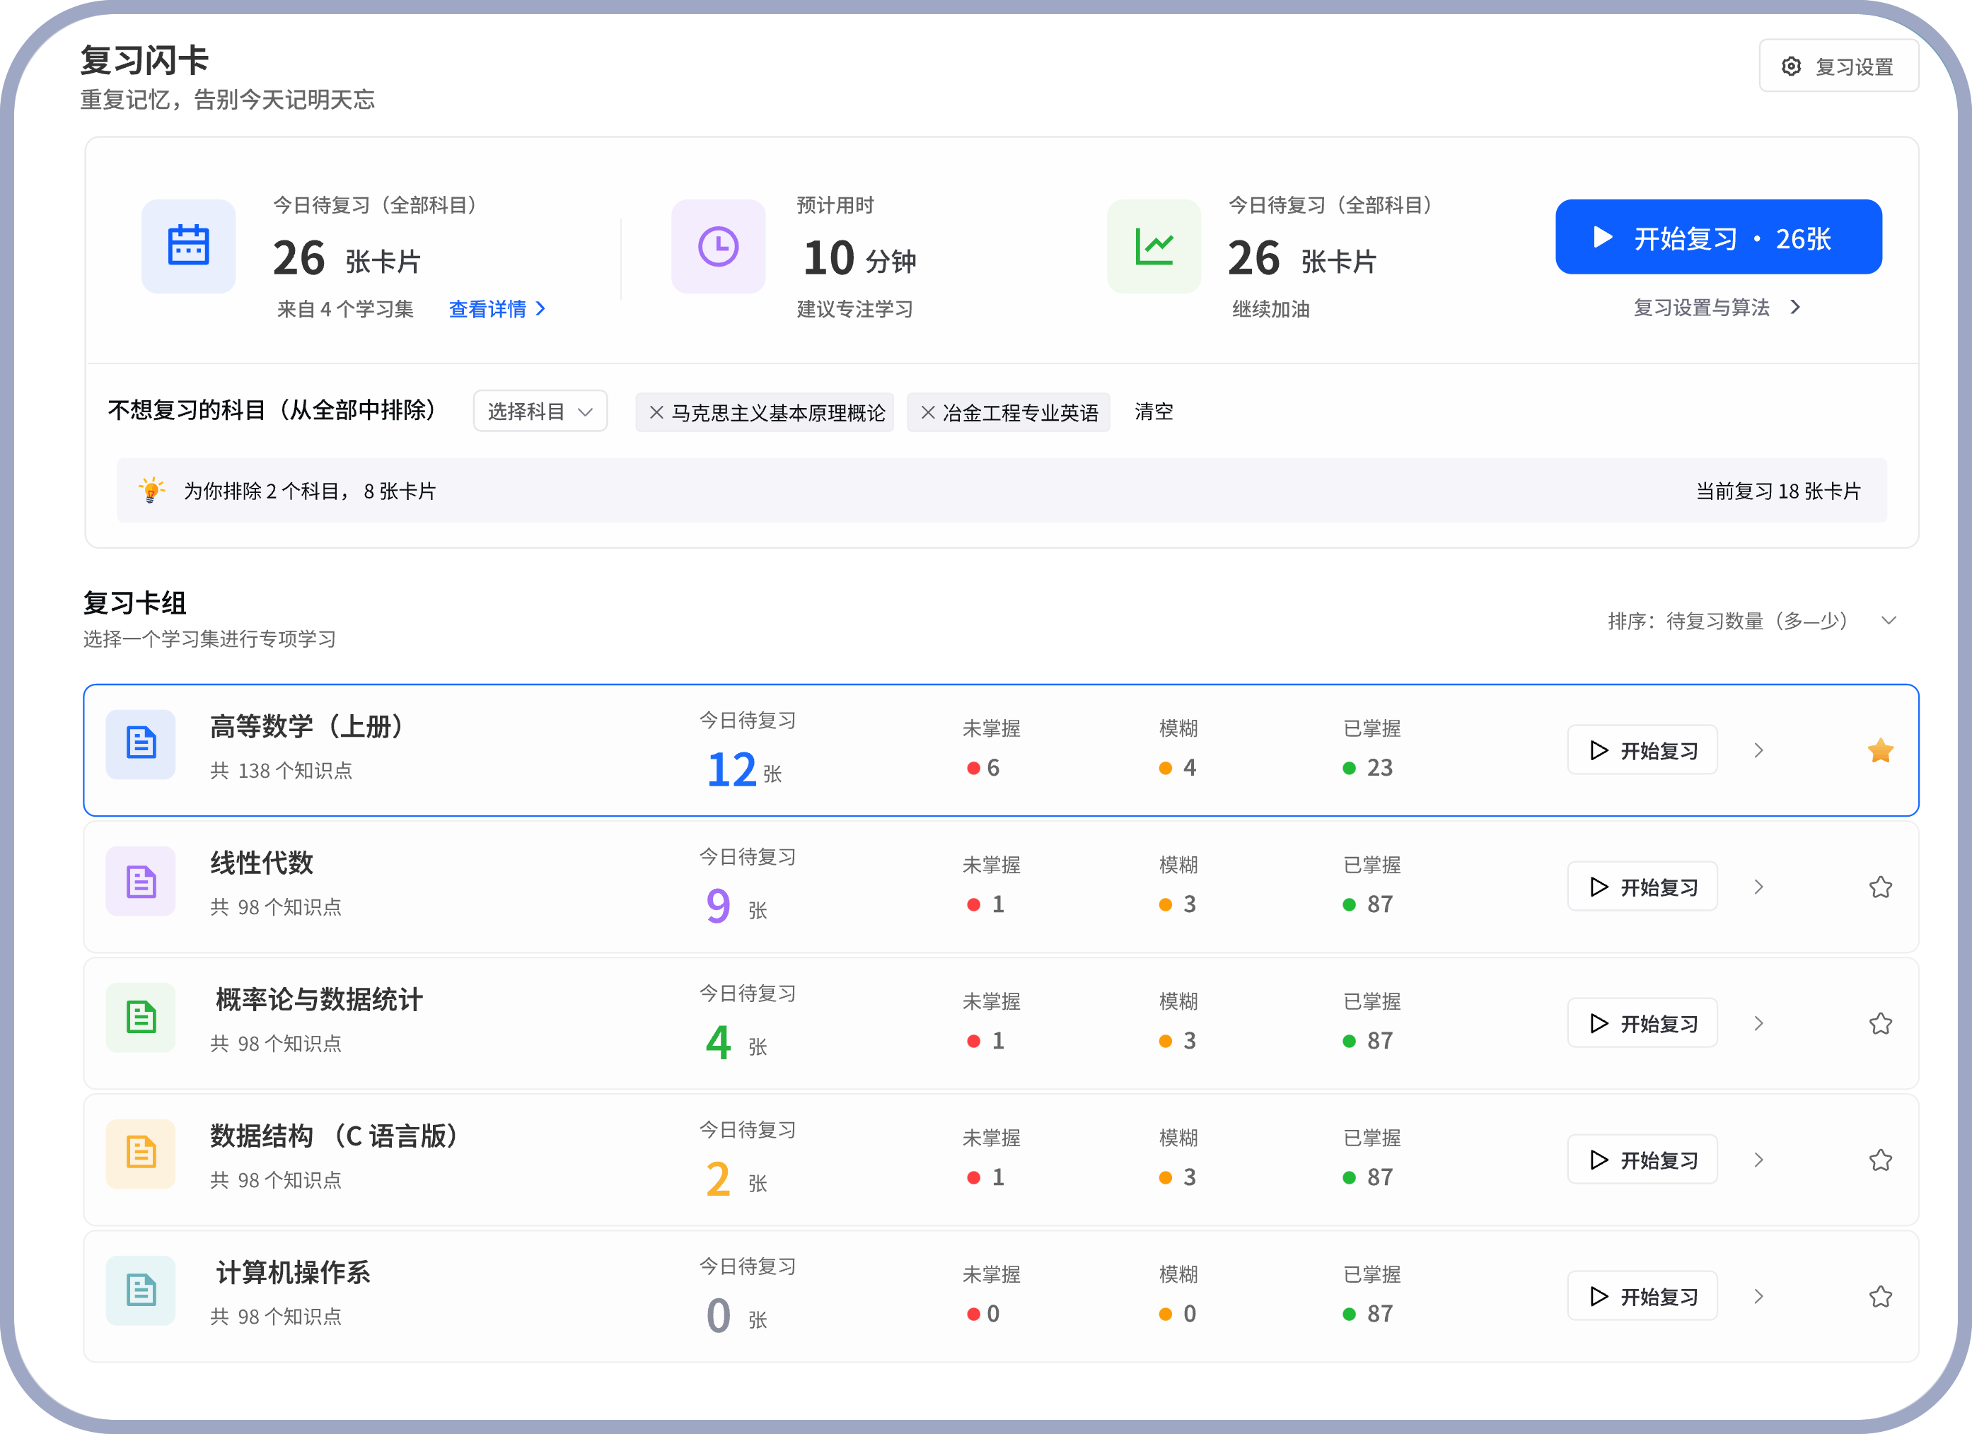
Task: Click the 概率论与数据统计 title
Action: pos(319,998)
